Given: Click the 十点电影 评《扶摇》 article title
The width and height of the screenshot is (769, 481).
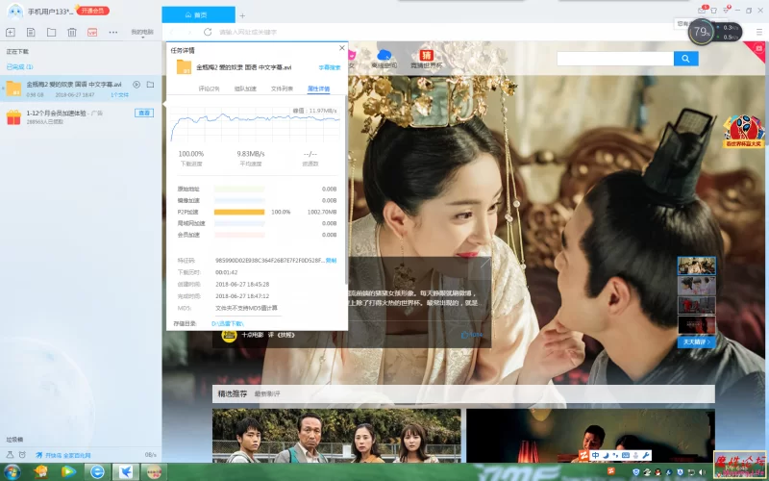Looking at the screenshot, I should coord(268,335).
